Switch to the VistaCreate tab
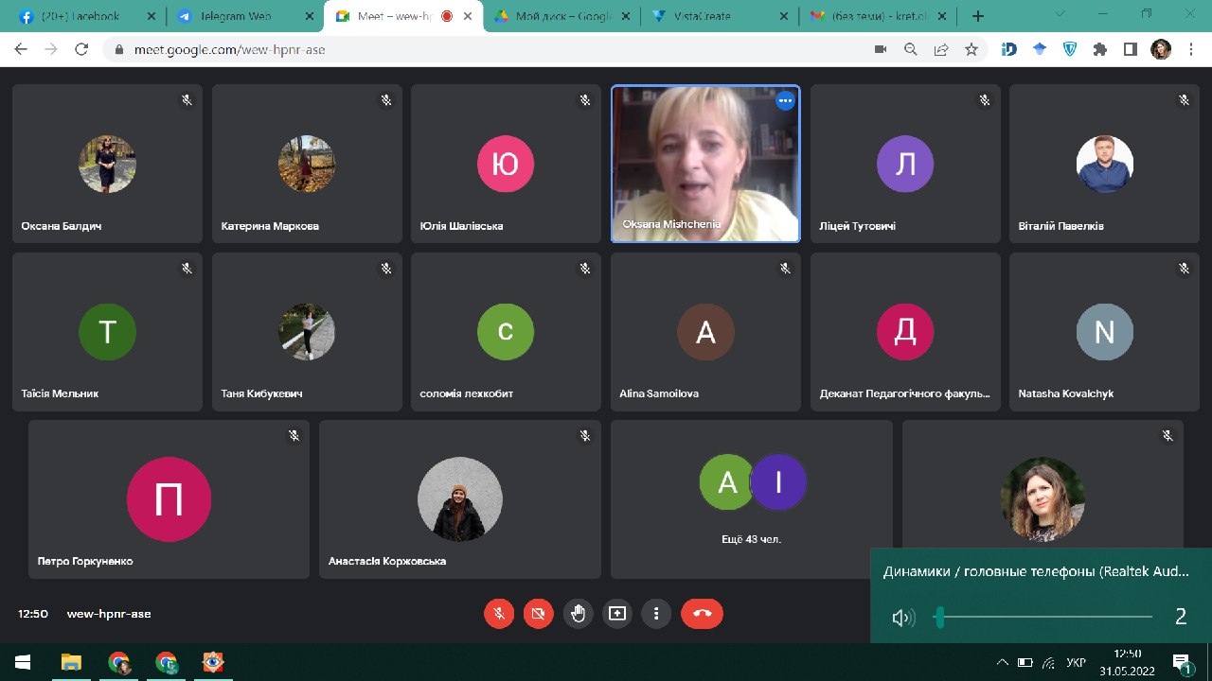 [717, 16]
